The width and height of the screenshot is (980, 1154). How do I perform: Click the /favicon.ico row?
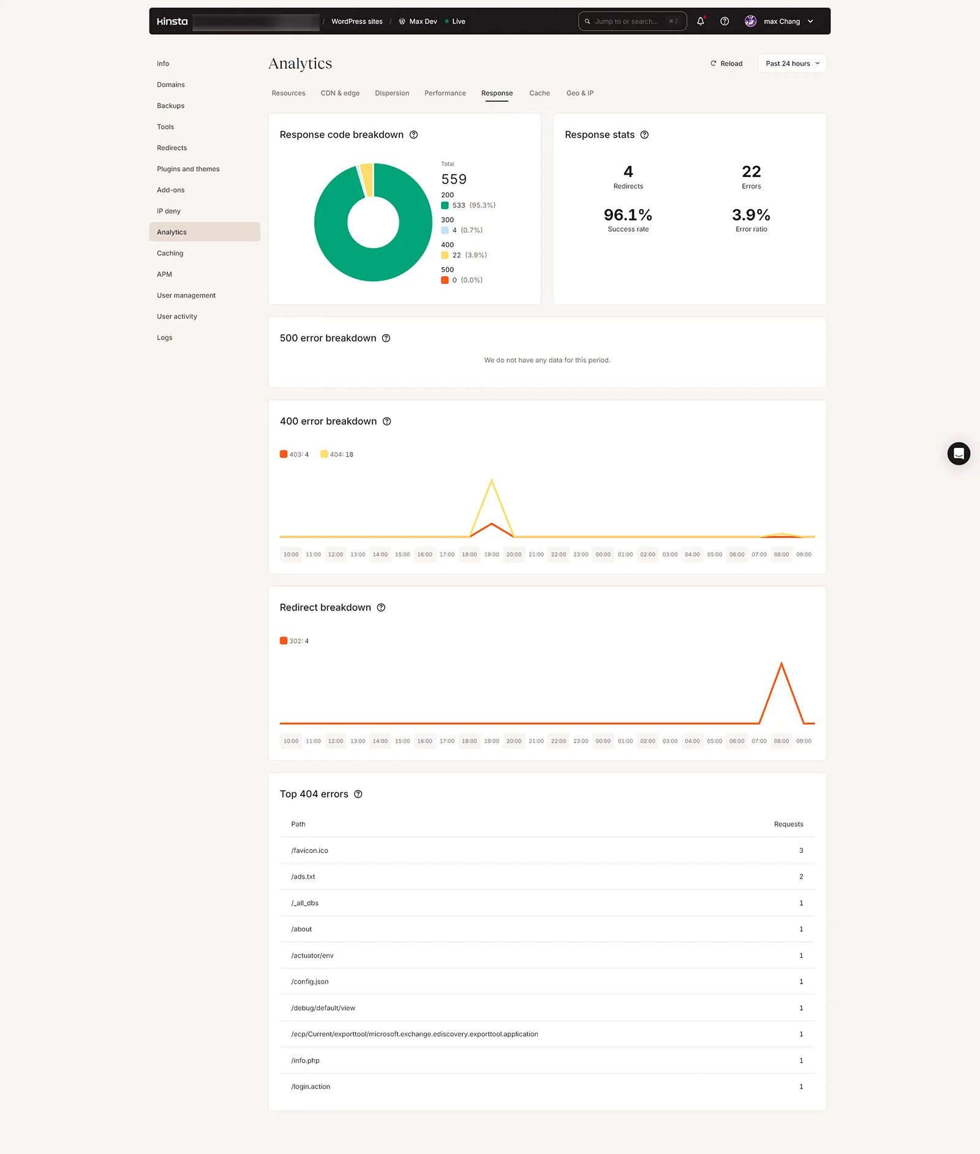pyautogui.click(x=547, y=851)
